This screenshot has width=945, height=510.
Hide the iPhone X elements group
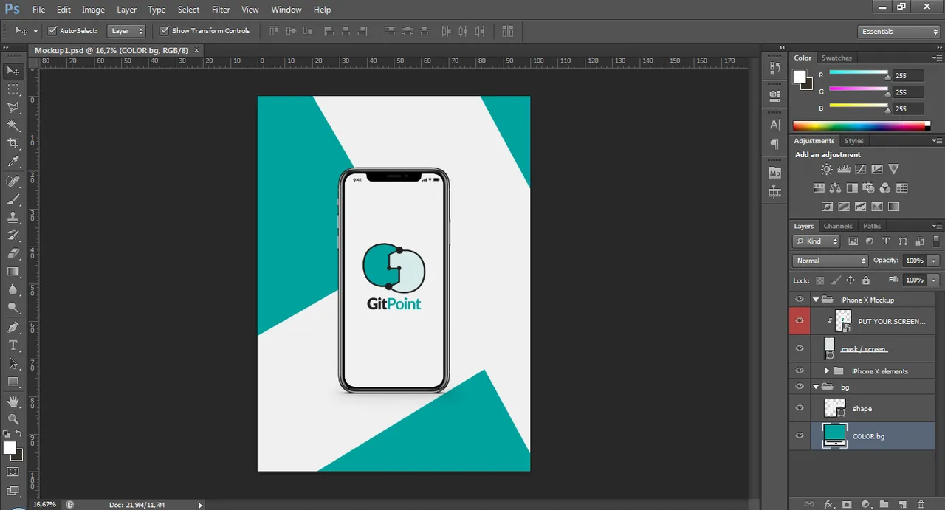click(x=799, y=371)
